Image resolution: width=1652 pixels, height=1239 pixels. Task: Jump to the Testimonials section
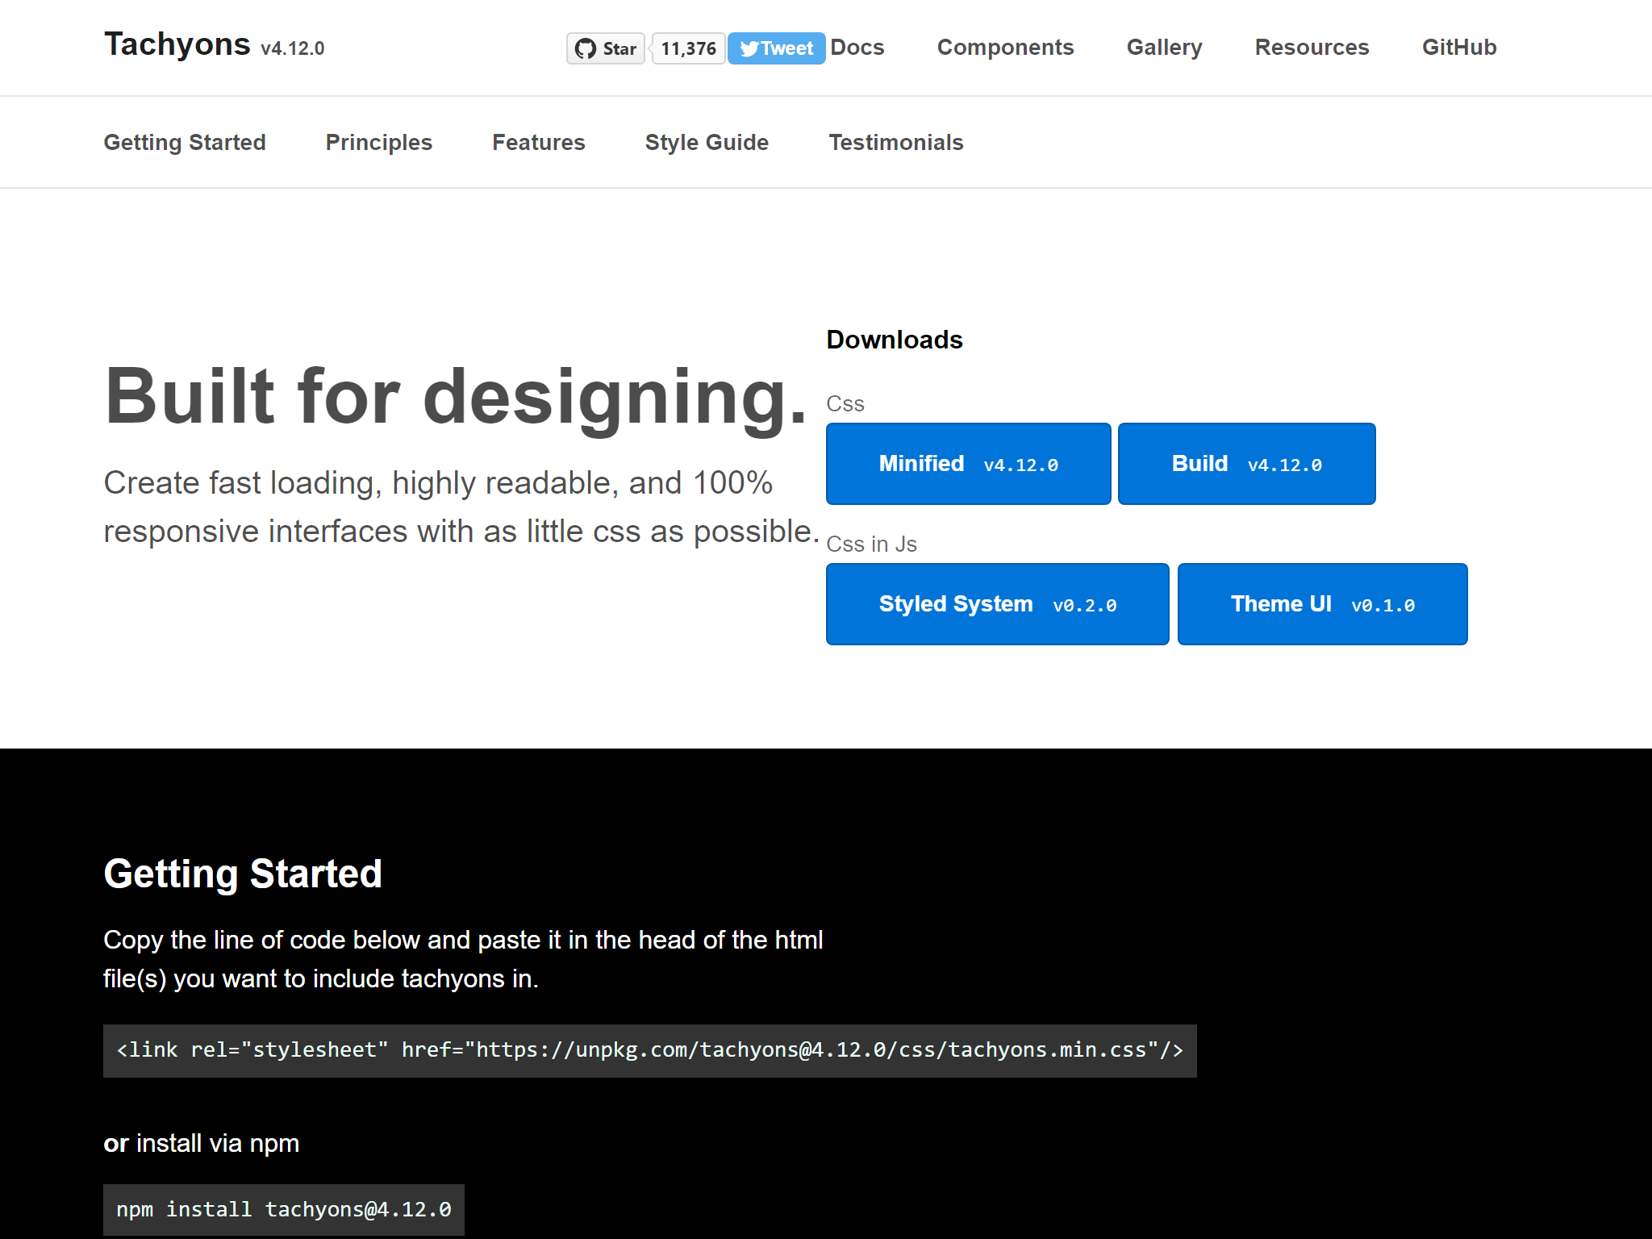(896, 143)
